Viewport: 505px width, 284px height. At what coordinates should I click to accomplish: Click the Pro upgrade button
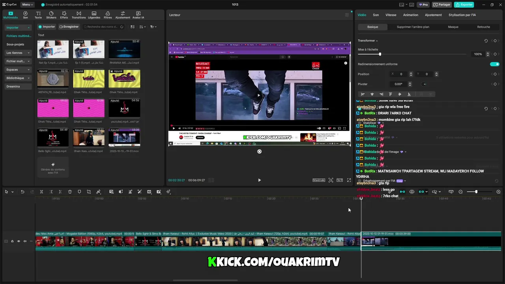coord(424,5)
